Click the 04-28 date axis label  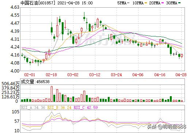[181, 75]
